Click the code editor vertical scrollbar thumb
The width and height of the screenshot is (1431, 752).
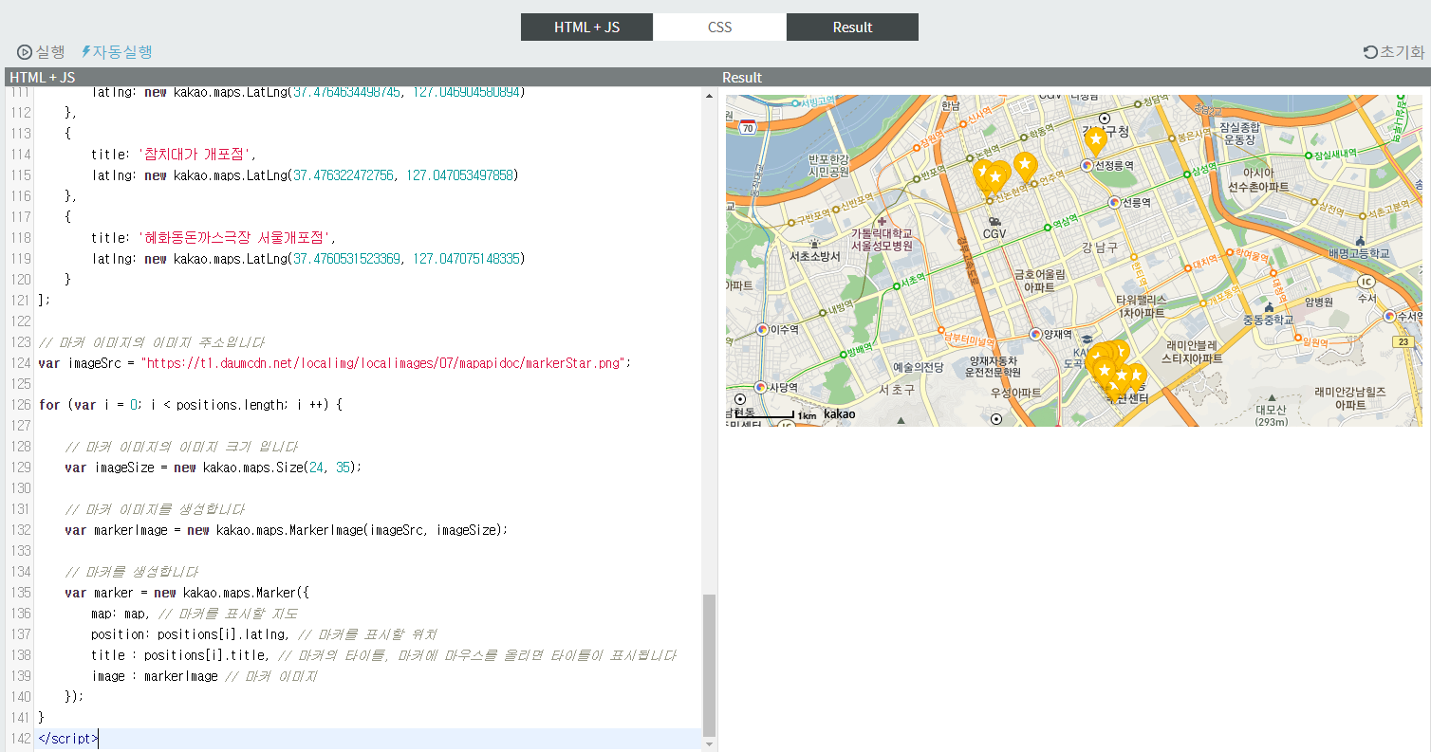click(709, 666)
